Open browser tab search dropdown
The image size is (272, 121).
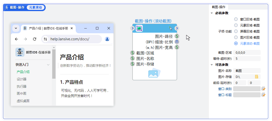pos(16,28)
